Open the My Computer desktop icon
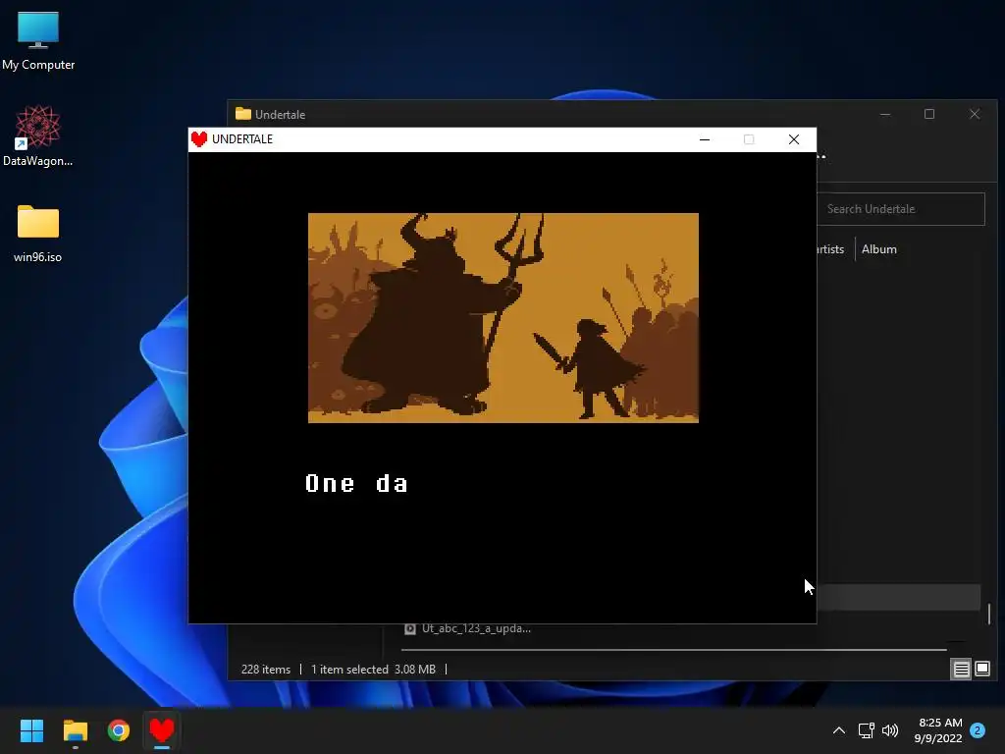 (38, 41)
